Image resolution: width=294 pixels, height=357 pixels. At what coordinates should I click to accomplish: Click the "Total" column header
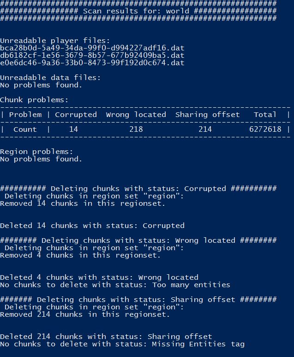point(265,115)
